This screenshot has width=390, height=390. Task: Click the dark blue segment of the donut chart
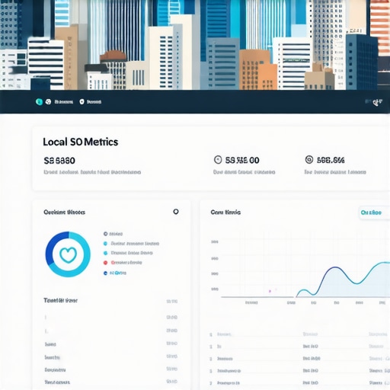pos(52,247)
